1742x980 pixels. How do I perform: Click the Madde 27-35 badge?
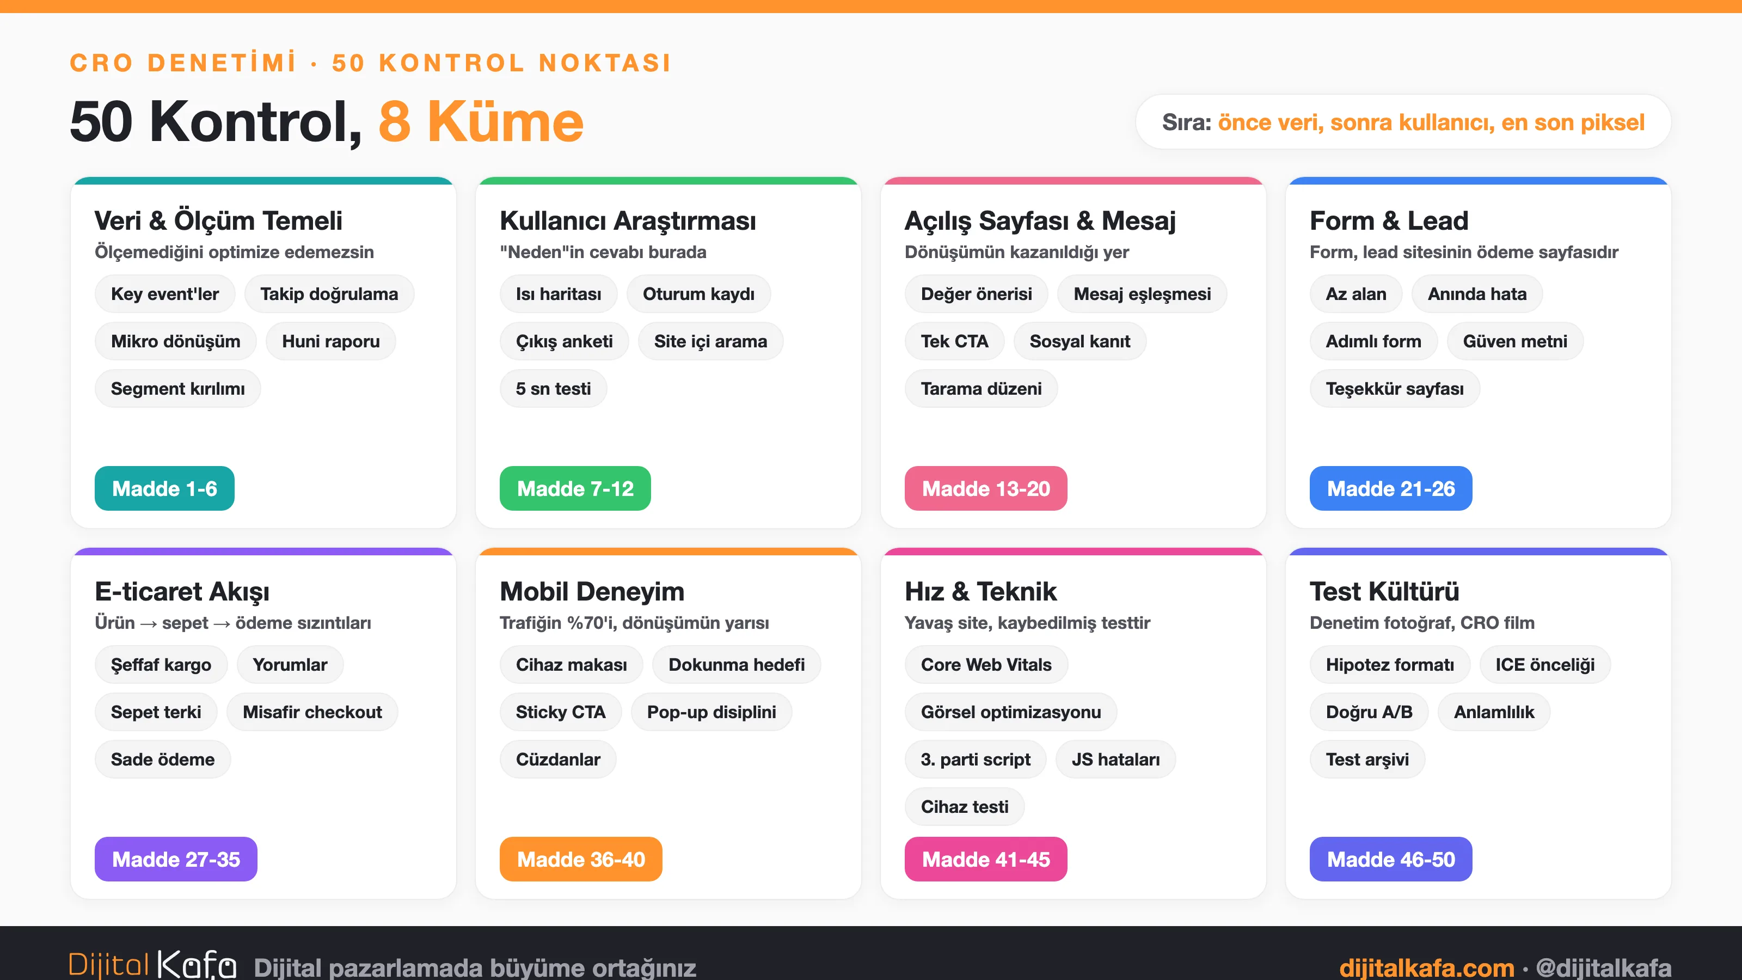(176, 859)
